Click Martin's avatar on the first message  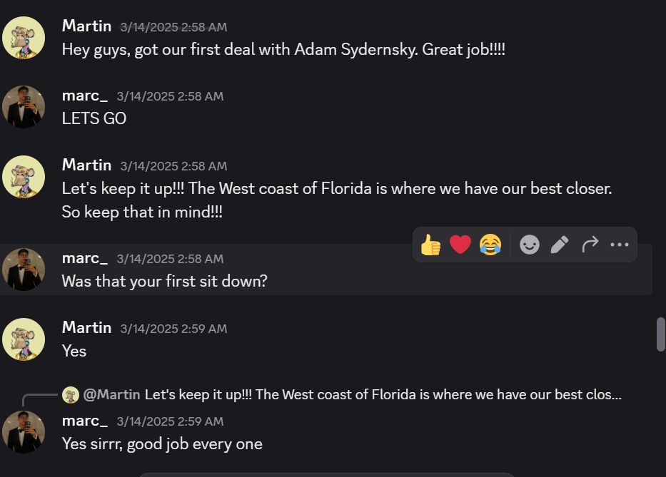24,38
